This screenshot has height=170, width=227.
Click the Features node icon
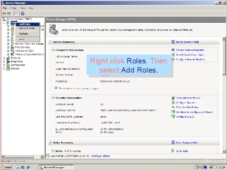coord(8,58)
